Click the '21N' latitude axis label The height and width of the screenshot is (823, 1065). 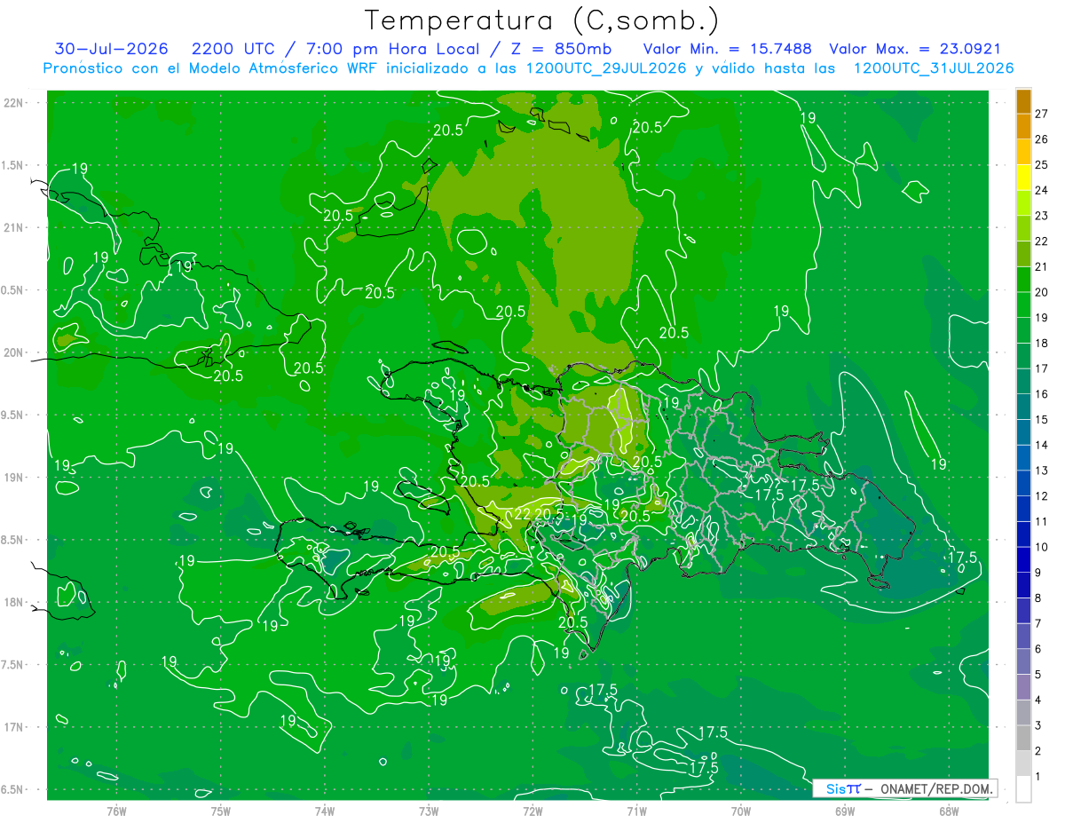[14, 227]
